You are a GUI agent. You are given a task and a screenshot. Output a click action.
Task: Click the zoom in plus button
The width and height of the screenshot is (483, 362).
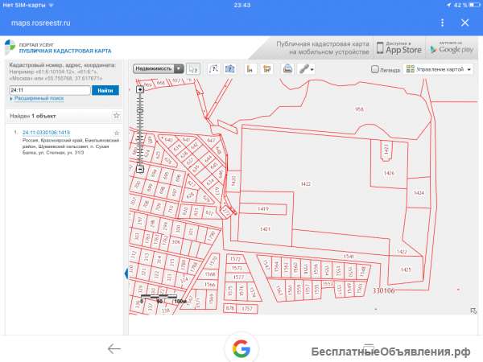click(x=140, y=89)
